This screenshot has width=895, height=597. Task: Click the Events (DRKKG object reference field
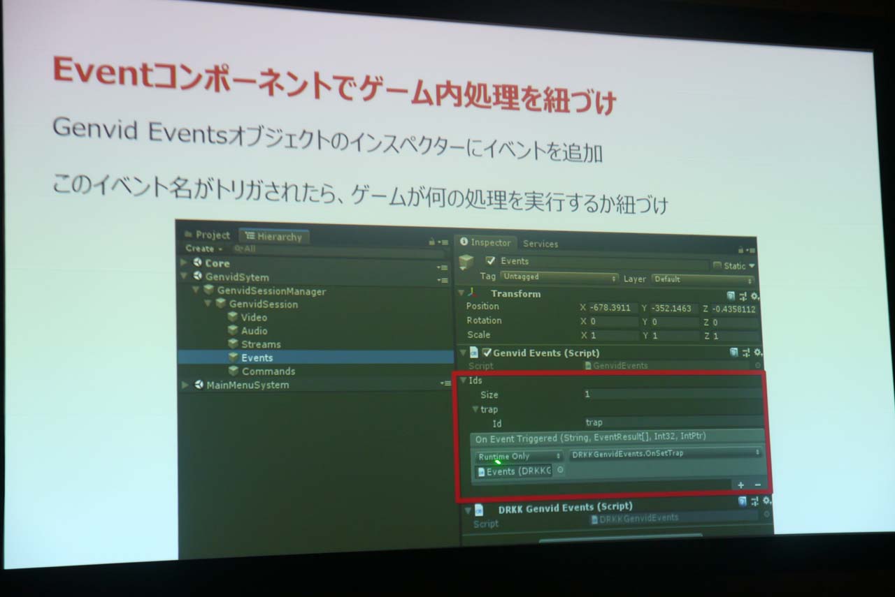coord(514,471)
